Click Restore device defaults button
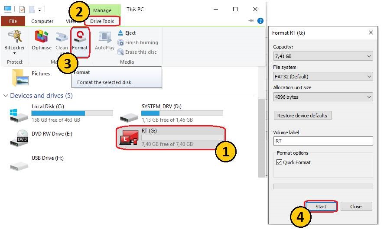The width and height of the screenshot is (387, 233). click(x=303, y=116)
